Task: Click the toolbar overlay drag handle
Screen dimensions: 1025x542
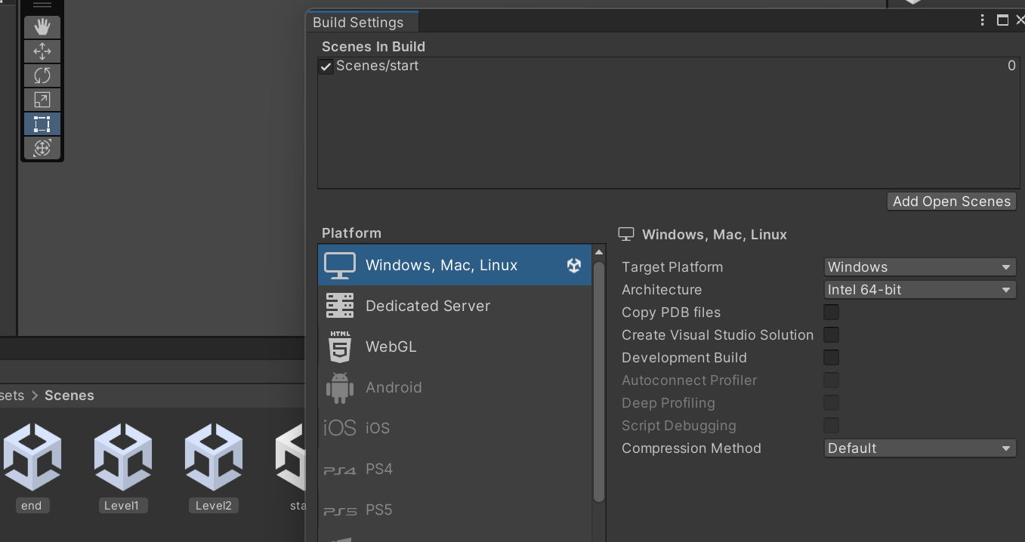Action: pos(42,5)
